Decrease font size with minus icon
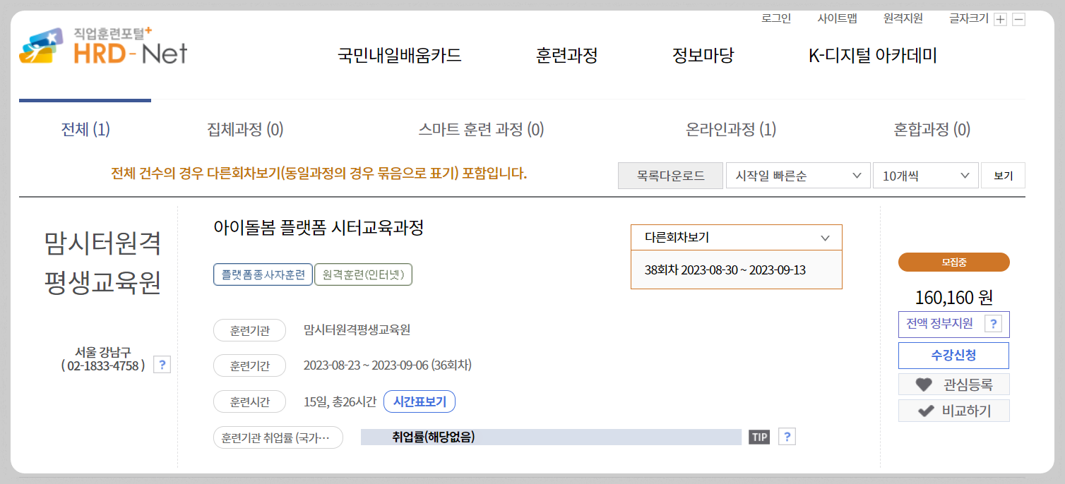This screenshot has width=1065, height=484. [x=1018, y=20]
